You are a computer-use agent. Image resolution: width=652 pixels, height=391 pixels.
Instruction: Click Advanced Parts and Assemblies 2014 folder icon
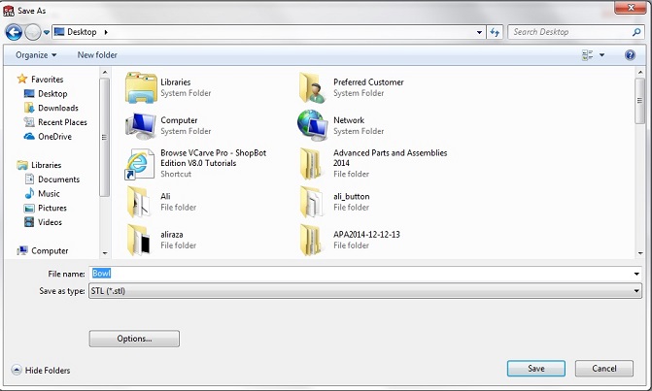[x=312, y=164]
